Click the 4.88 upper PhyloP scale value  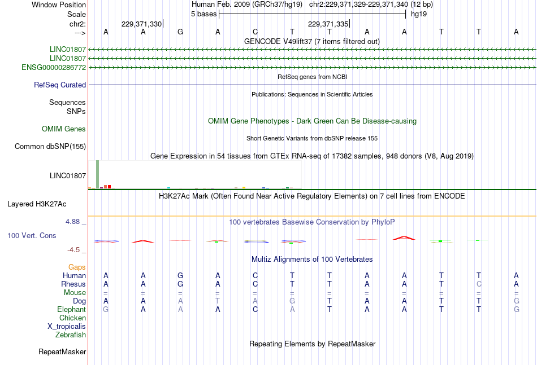click(72, 222)
